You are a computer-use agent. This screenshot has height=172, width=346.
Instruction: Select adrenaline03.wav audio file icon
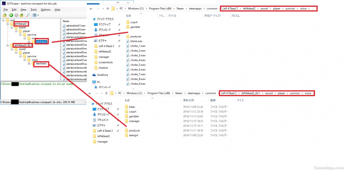64,33
